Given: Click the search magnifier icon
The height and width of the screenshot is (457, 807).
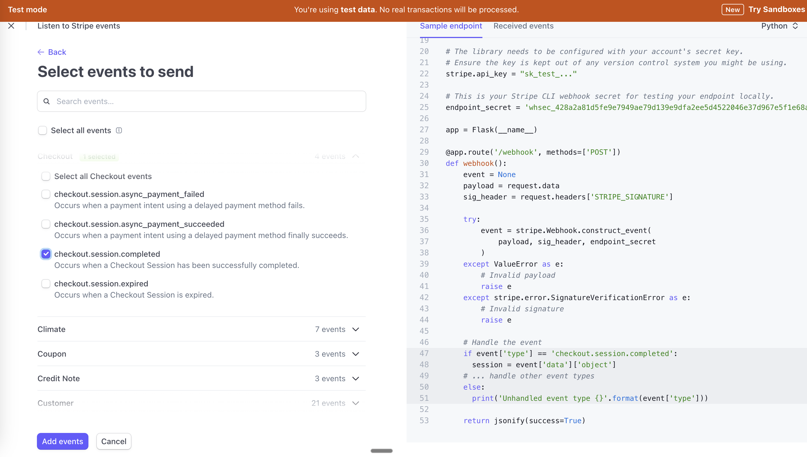Looking at the screenshot, I should 46,101.
